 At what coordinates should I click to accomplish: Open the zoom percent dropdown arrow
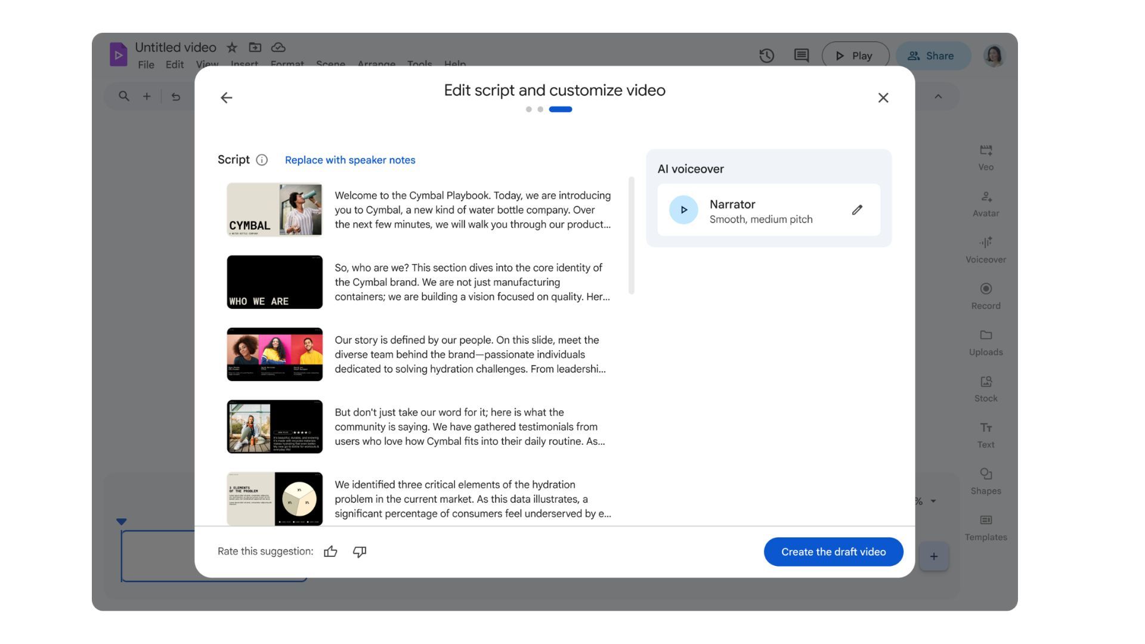point(933,501)
